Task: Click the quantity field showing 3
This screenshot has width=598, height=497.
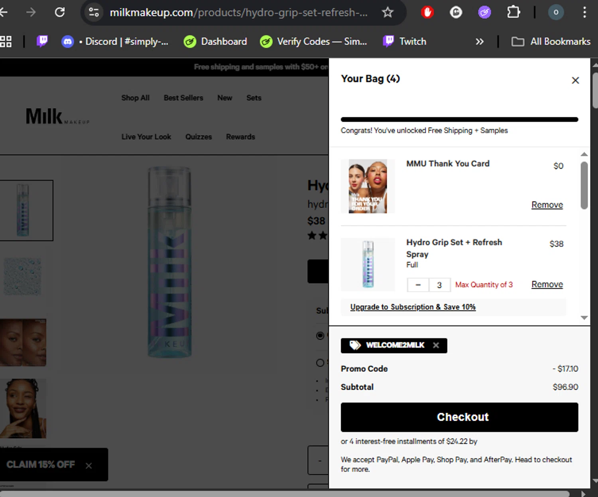Action: pos(439,285)
